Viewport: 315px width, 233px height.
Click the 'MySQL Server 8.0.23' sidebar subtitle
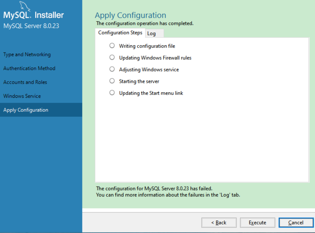(31, 26)
